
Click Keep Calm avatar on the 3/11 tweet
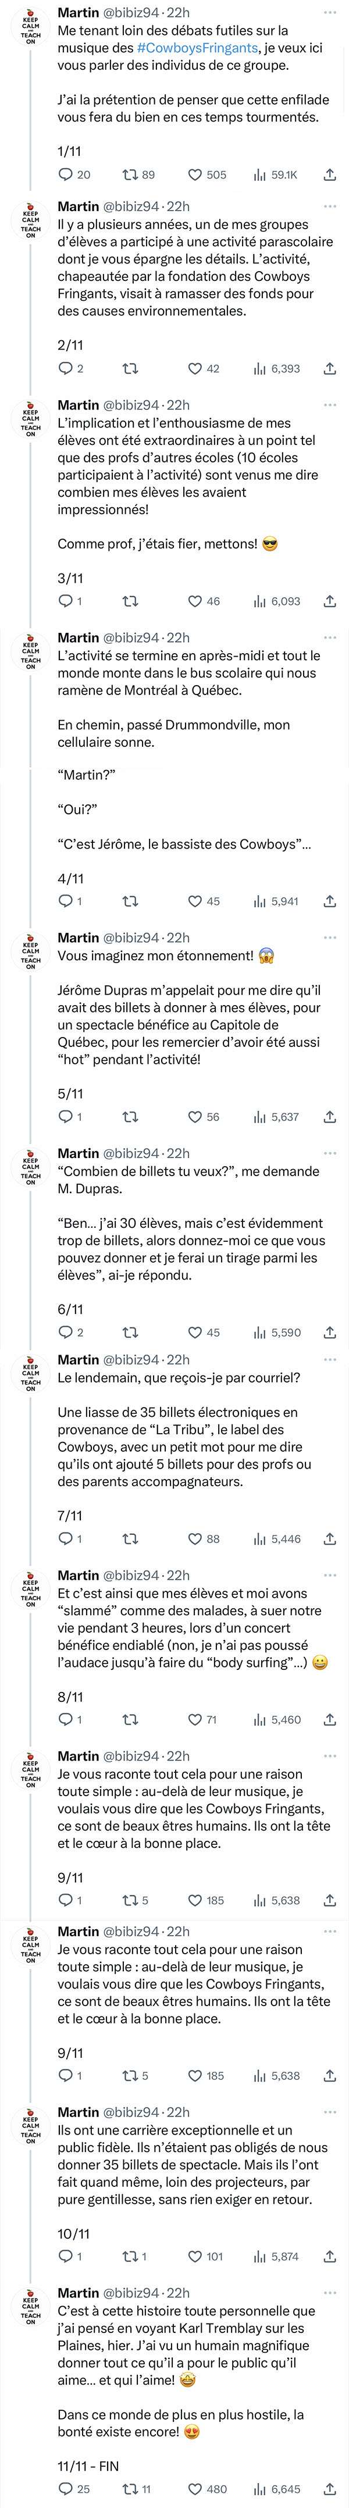(x=31, y=419)
